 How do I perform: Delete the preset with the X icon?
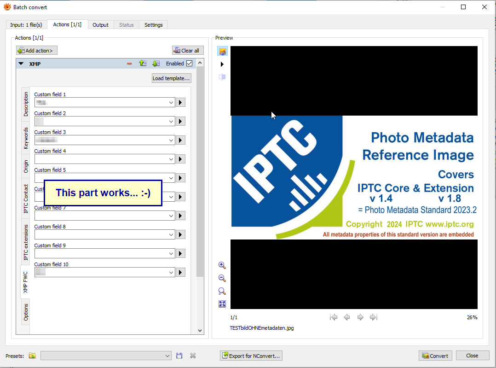(x=193, y=356)
